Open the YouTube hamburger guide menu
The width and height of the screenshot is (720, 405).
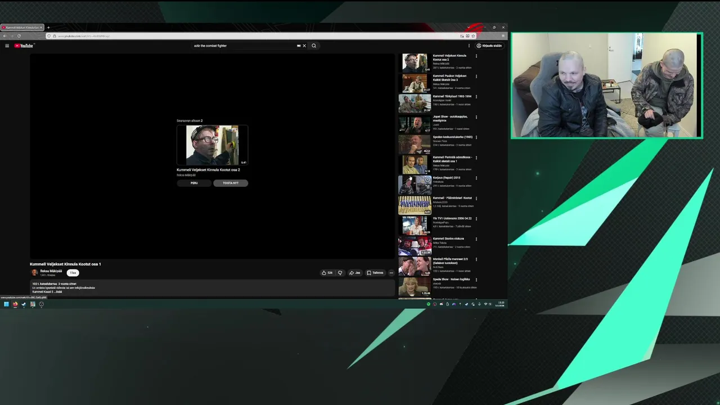(7, 46)
